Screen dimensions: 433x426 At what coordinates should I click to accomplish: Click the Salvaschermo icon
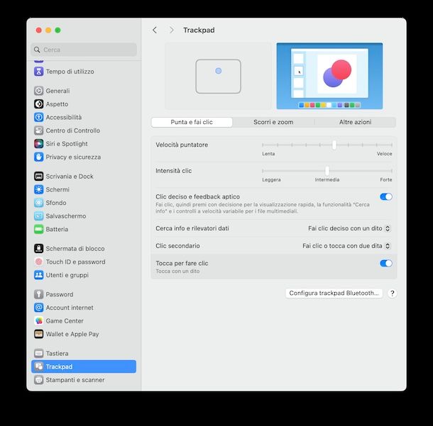(x=38, y=216)
